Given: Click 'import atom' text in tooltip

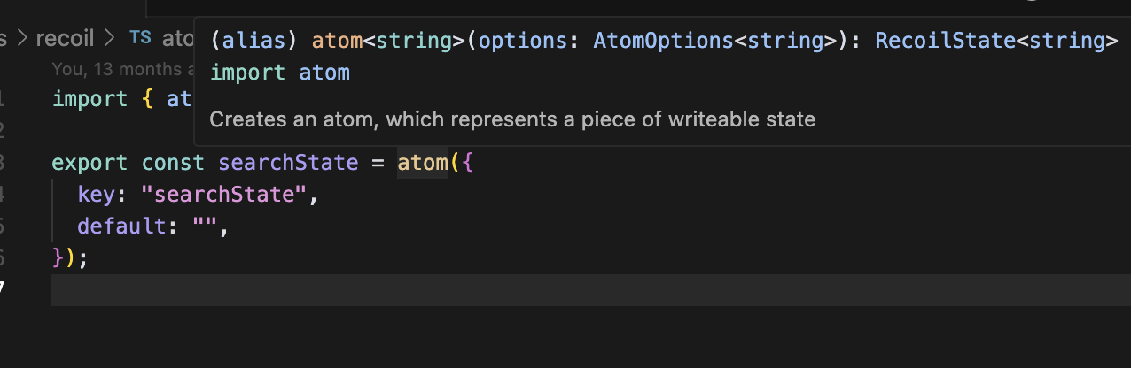Looking at the screenshot, I should 280,73.
